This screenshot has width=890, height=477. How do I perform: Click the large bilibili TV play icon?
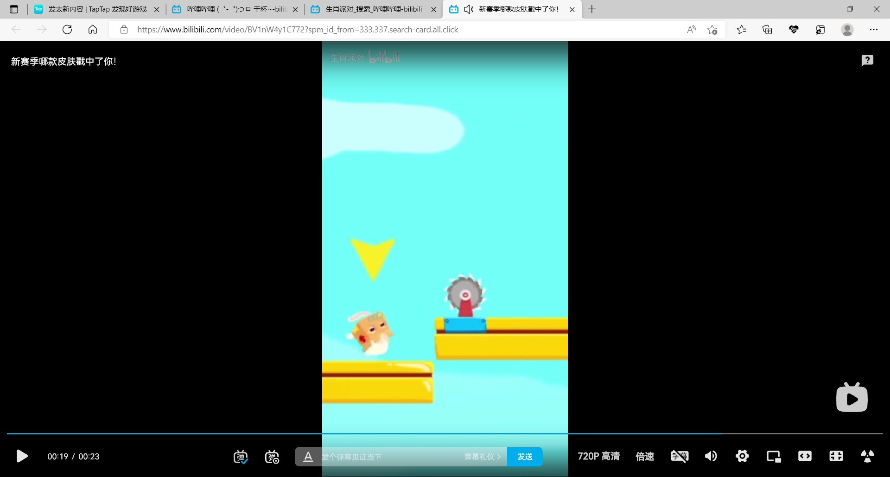852,397
